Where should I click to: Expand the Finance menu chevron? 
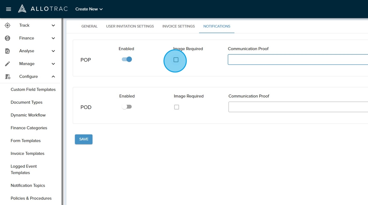[x=53, y=38]
